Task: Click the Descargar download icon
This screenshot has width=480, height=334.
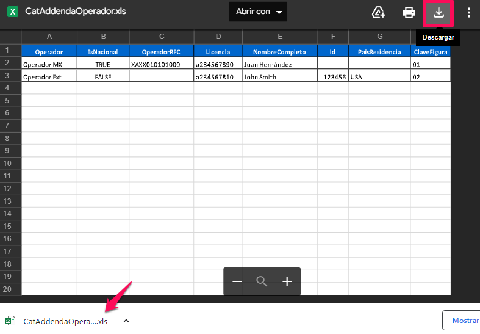Action: [x=438, y=12]
